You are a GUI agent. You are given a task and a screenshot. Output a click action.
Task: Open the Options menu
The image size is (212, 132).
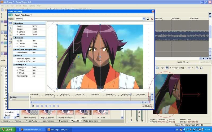(x=32, y=6)
